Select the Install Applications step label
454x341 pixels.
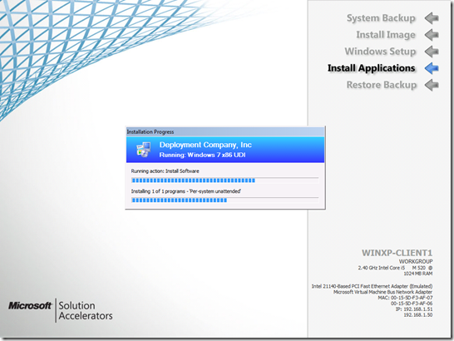coord(372,68)
